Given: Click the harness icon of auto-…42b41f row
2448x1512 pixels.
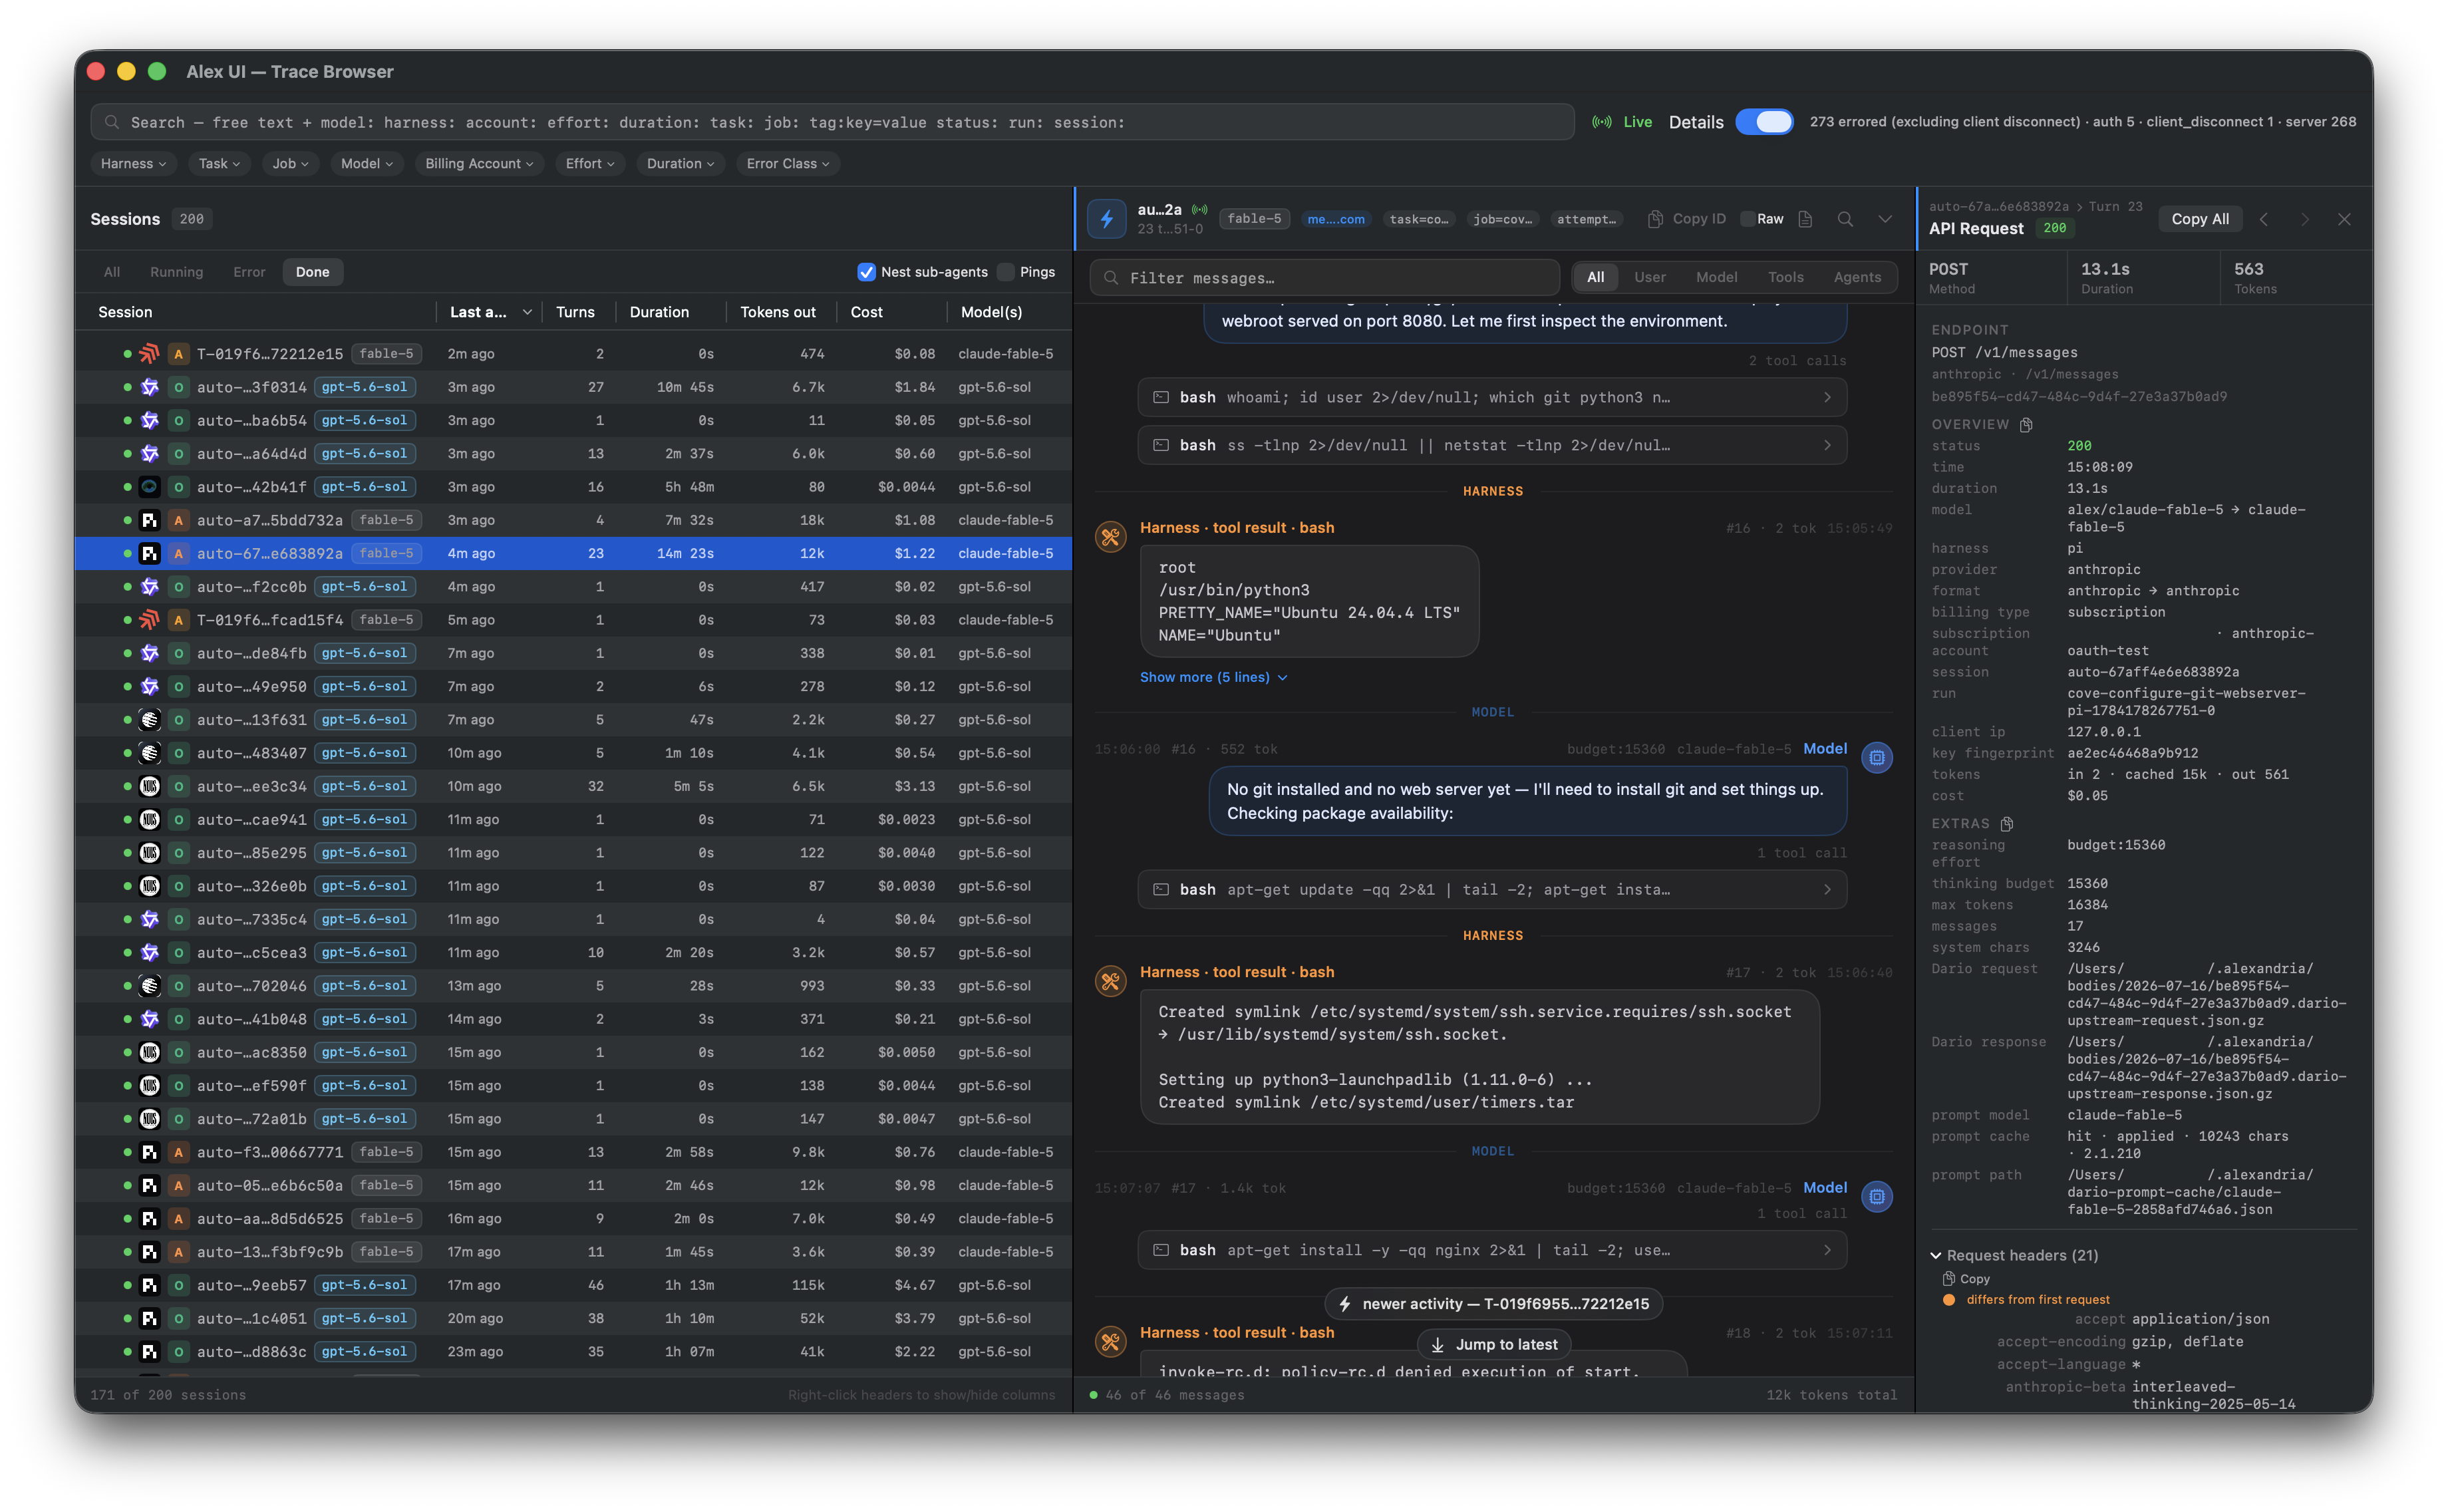Looking at the screenshot, I should point(149,487).
